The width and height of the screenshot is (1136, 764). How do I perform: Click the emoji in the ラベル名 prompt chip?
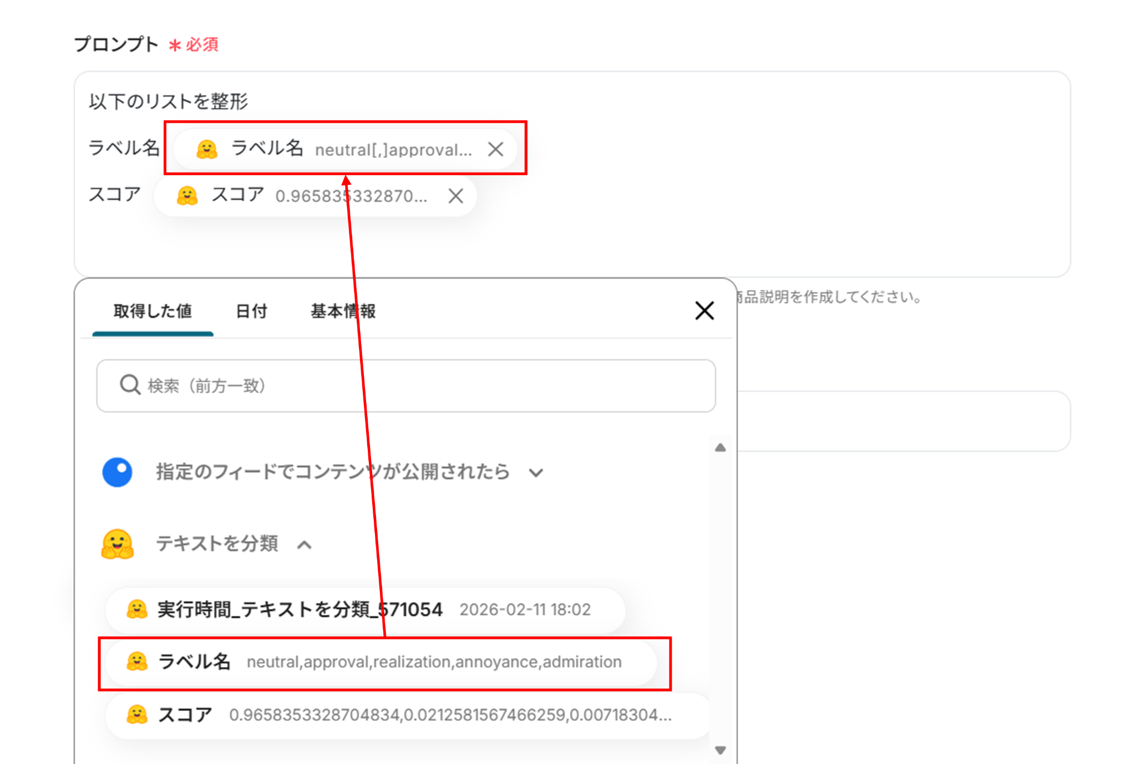(207, 149)
